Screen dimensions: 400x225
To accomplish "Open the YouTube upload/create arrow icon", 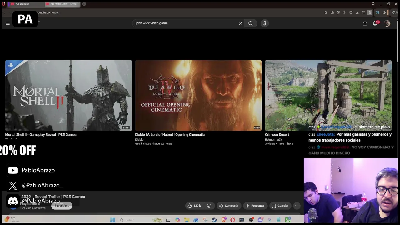I will pos(365,23).
